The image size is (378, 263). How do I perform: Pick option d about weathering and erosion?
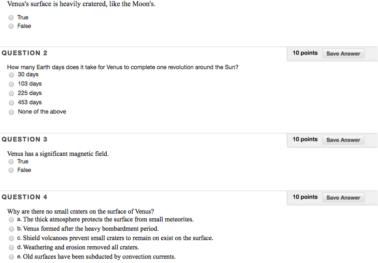click(x=11, y=248)
